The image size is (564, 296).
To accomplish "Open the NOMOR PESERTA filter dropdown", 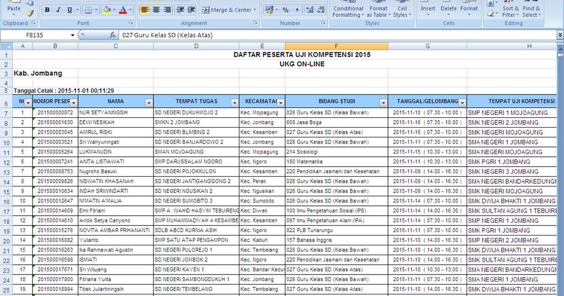I will coord(73,103).
